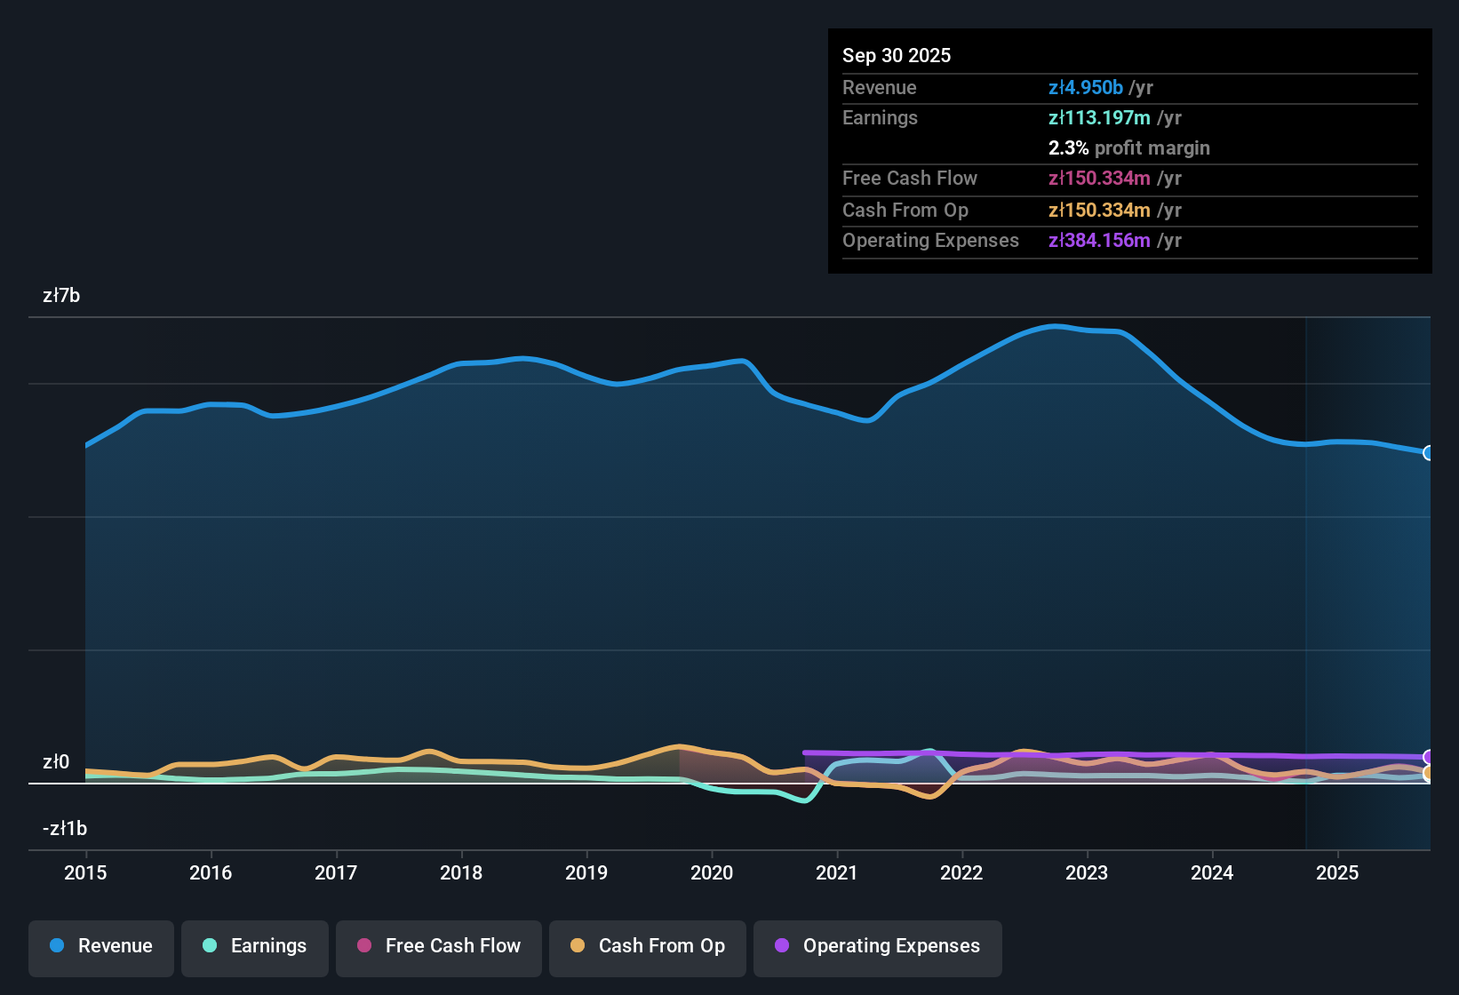Click the 2020 year label on the axis
The height and width of the screenshot is (995, 1459).
coord(712,873)
